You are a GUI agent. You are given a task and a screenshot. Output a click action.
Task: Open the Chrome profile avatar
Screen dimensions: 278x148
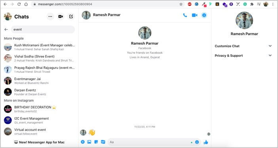tap(266, 4)
